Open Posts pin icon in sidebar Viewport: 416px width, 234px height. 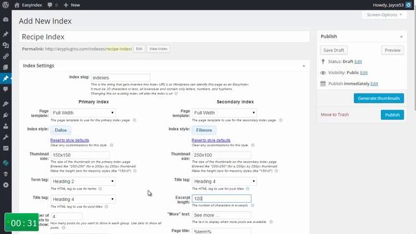(6, 34)
